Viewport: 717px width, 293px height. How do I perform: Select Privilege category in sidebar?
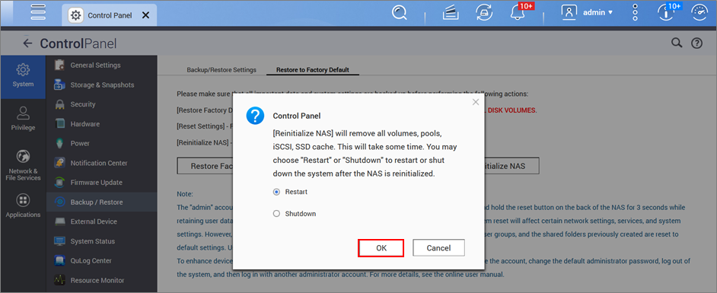23,119
